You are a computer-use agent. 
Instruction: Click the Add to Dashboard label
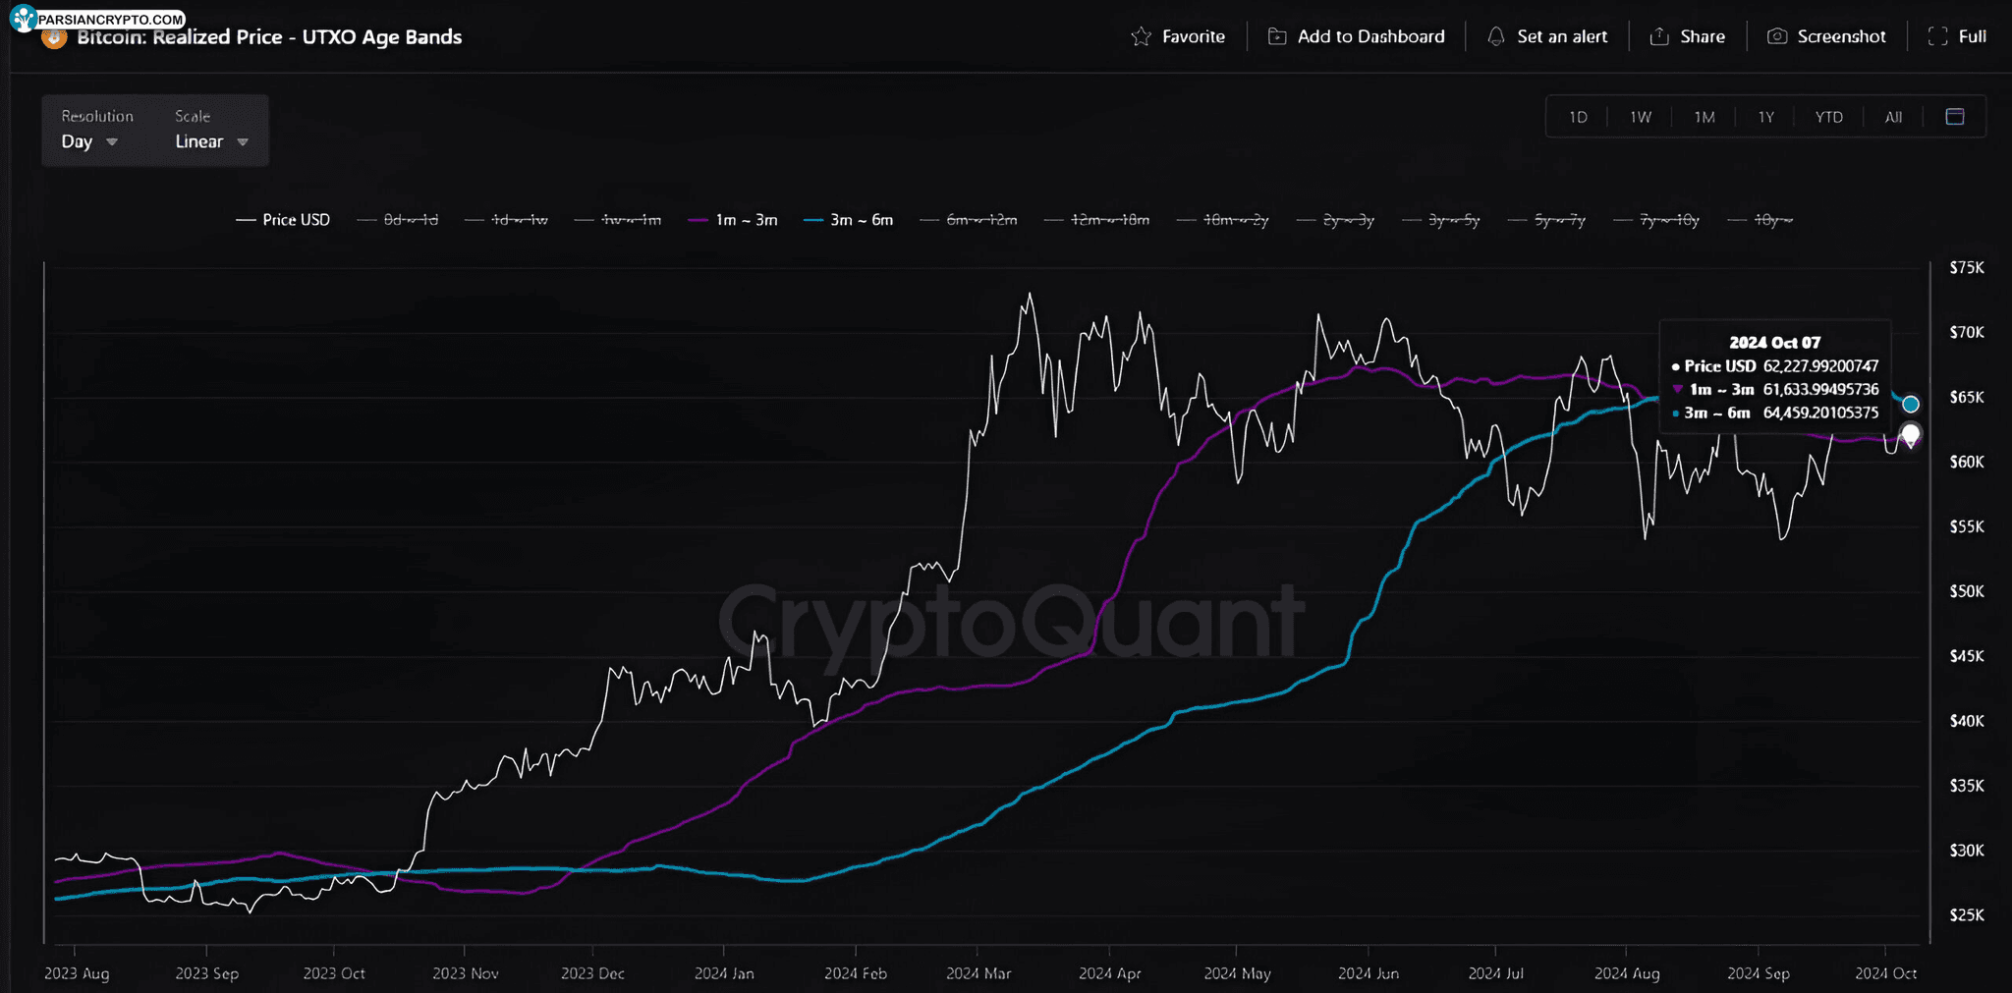[1371, 36]
